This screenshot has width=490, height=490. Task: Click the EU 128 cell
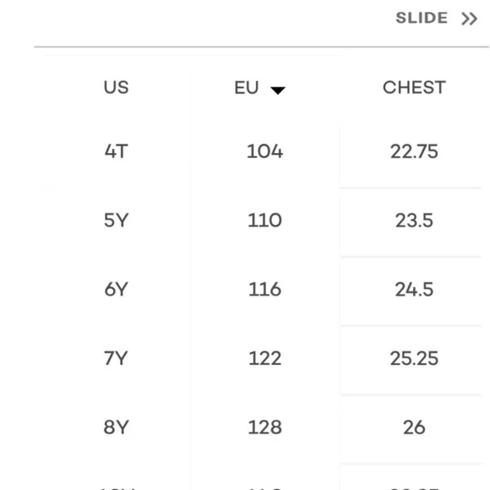click(264, 427)
